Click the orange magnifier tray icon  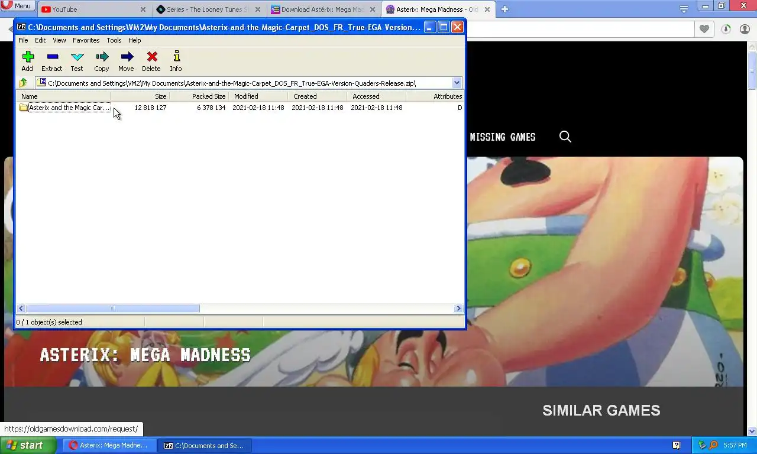click(x=713, y=445)
